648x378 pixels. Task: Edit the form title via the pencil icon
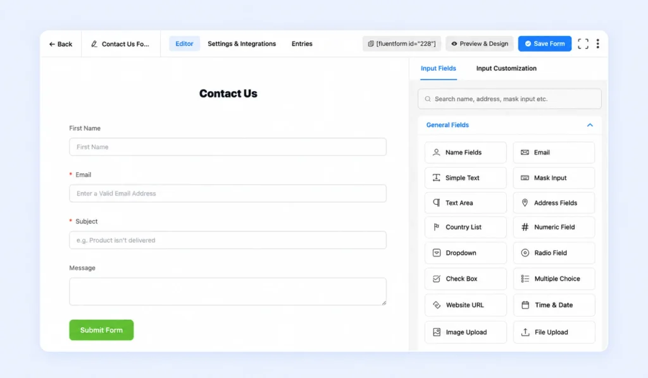point(94,44)
